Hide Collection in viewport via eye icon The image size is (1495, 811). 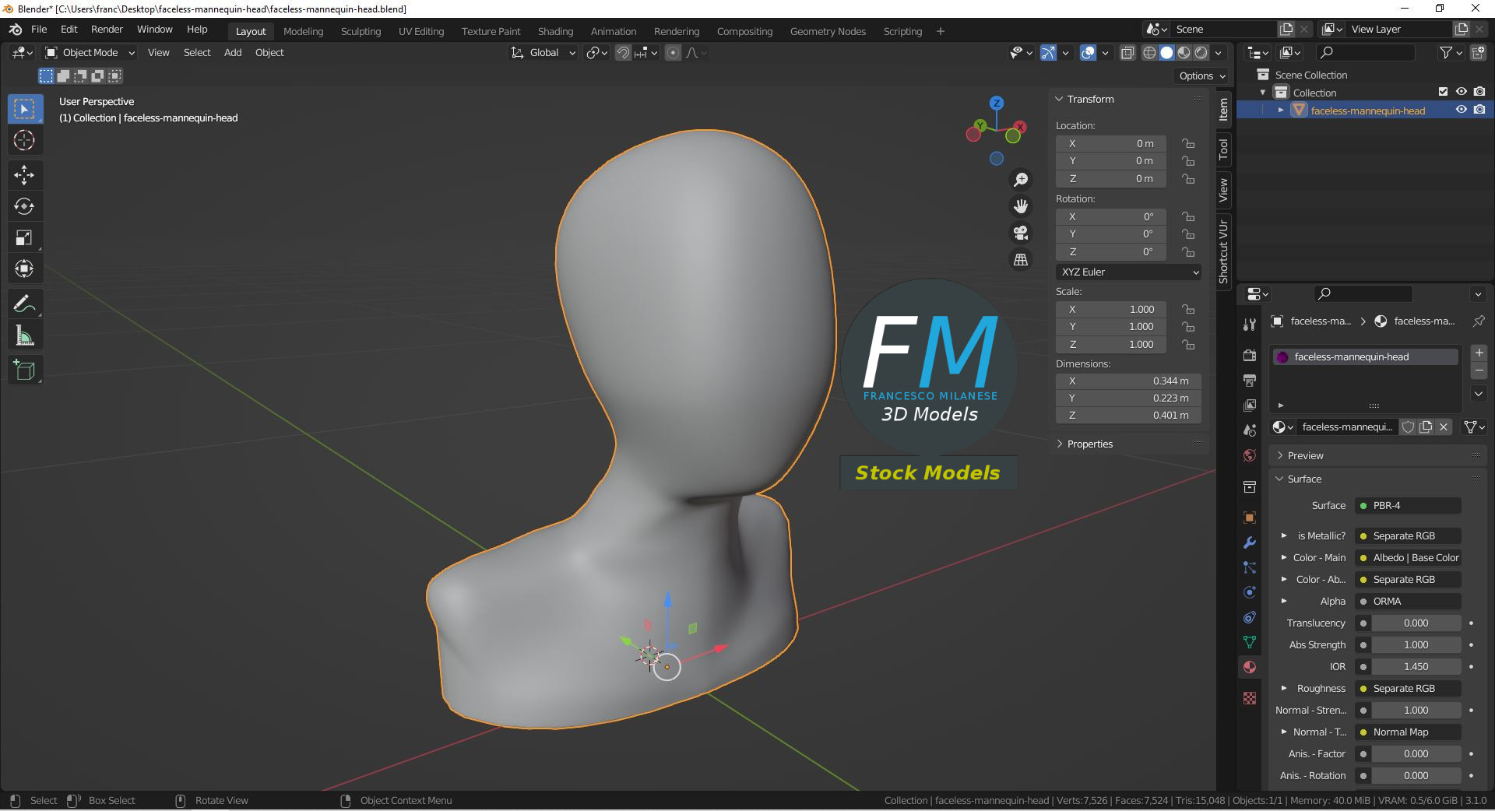(1462, 92)
